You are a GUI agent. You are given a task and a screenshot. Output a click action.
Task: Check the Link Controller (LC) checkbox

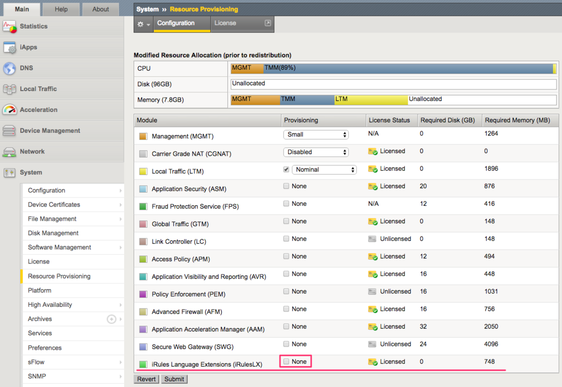pyautogui.click(x=286, y=239)
